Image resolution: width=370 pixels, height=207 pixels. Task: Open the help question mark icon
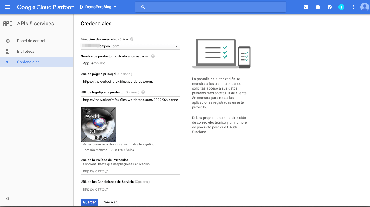point(330,7)
